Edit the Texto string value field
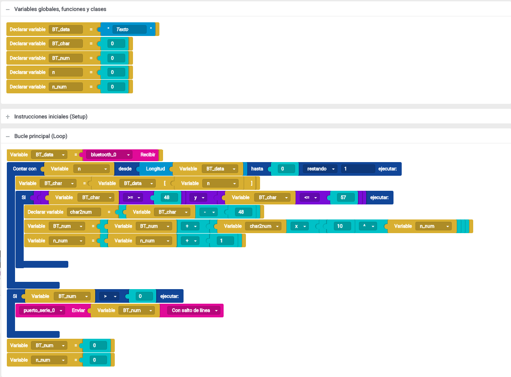 pyautogui.click(x=129, y=29)
